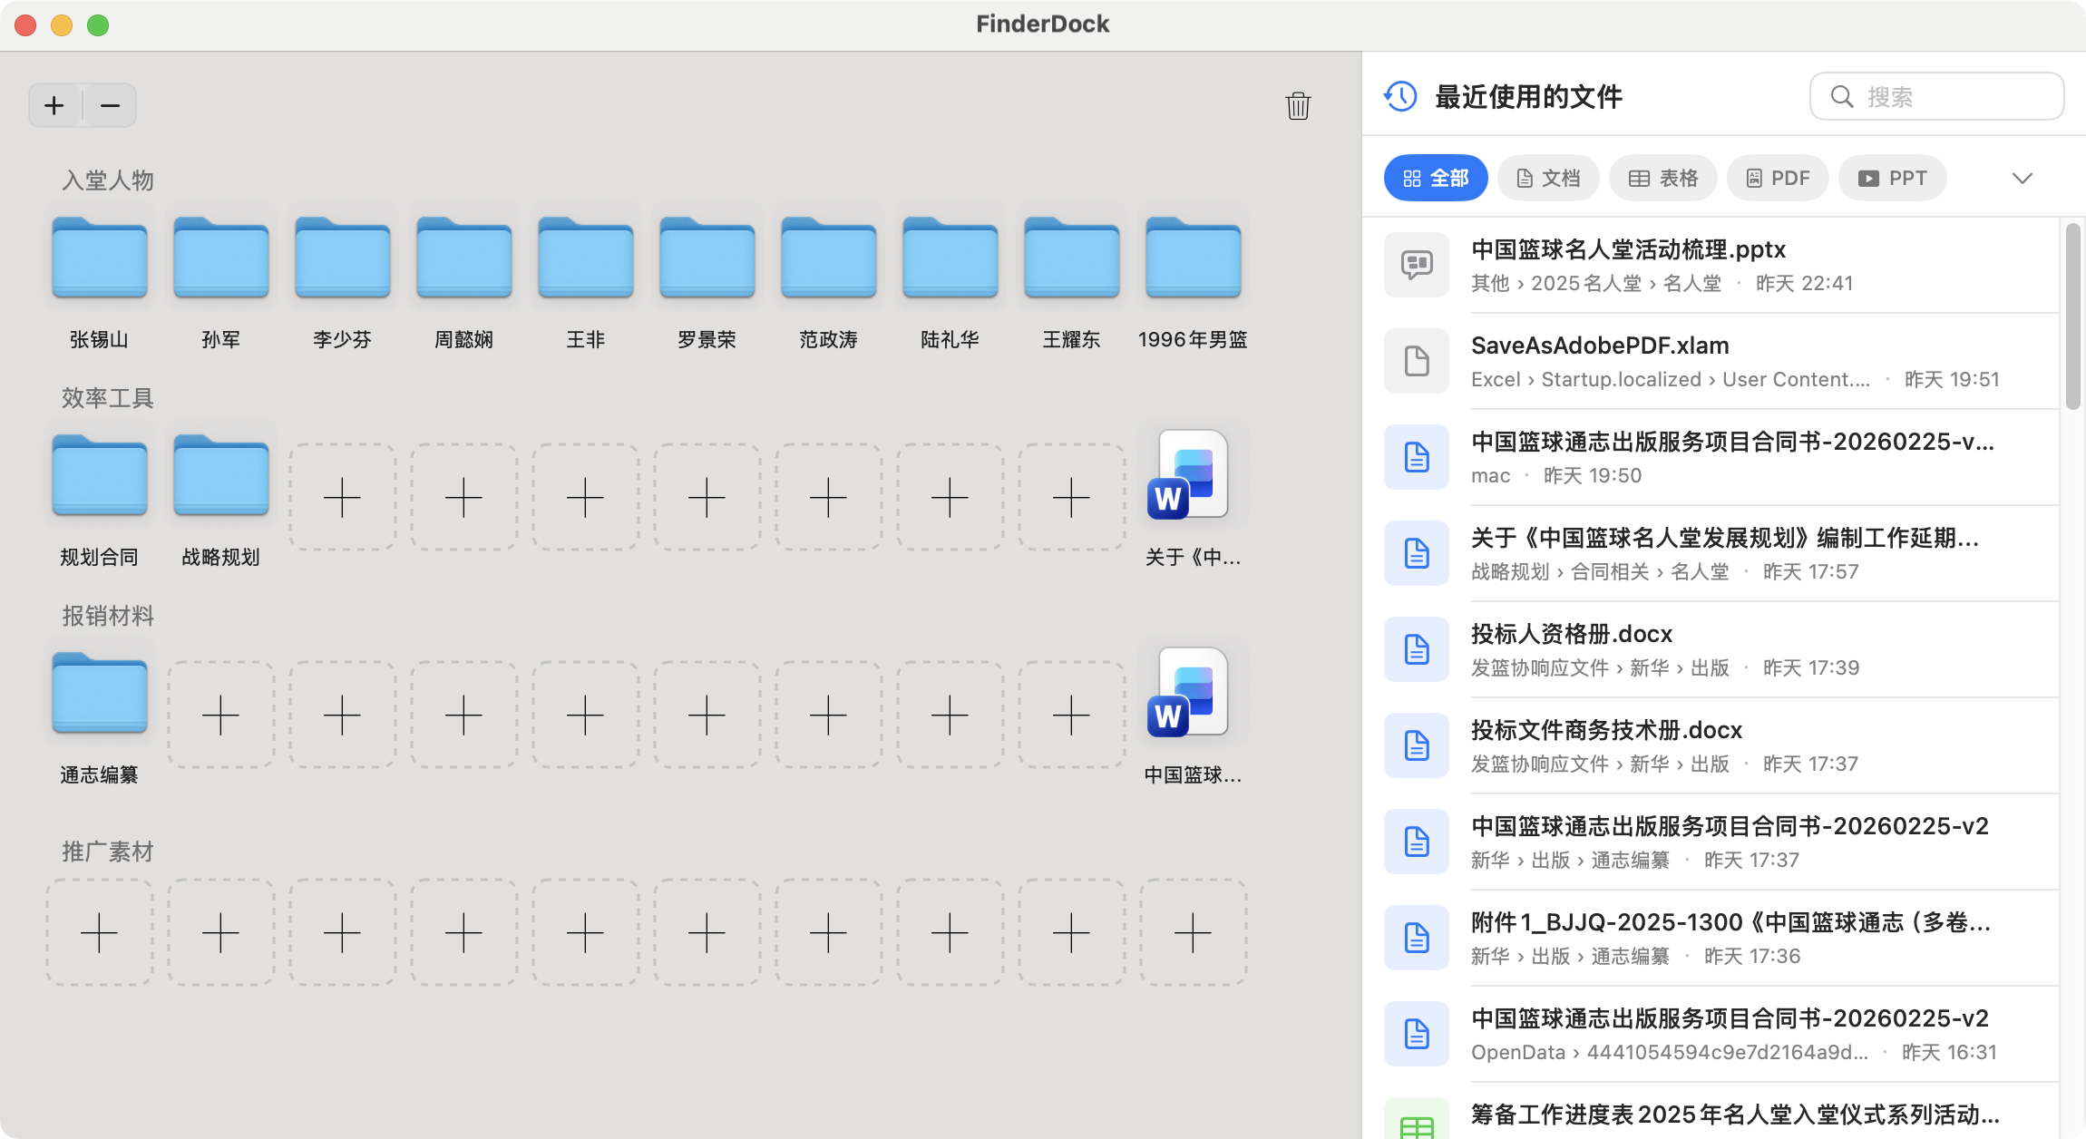The width and height of the screenshot is (2086, 1139).
Task: Open the 战略规划 folder
Action: pyautogui.click(x=220, y=475)
